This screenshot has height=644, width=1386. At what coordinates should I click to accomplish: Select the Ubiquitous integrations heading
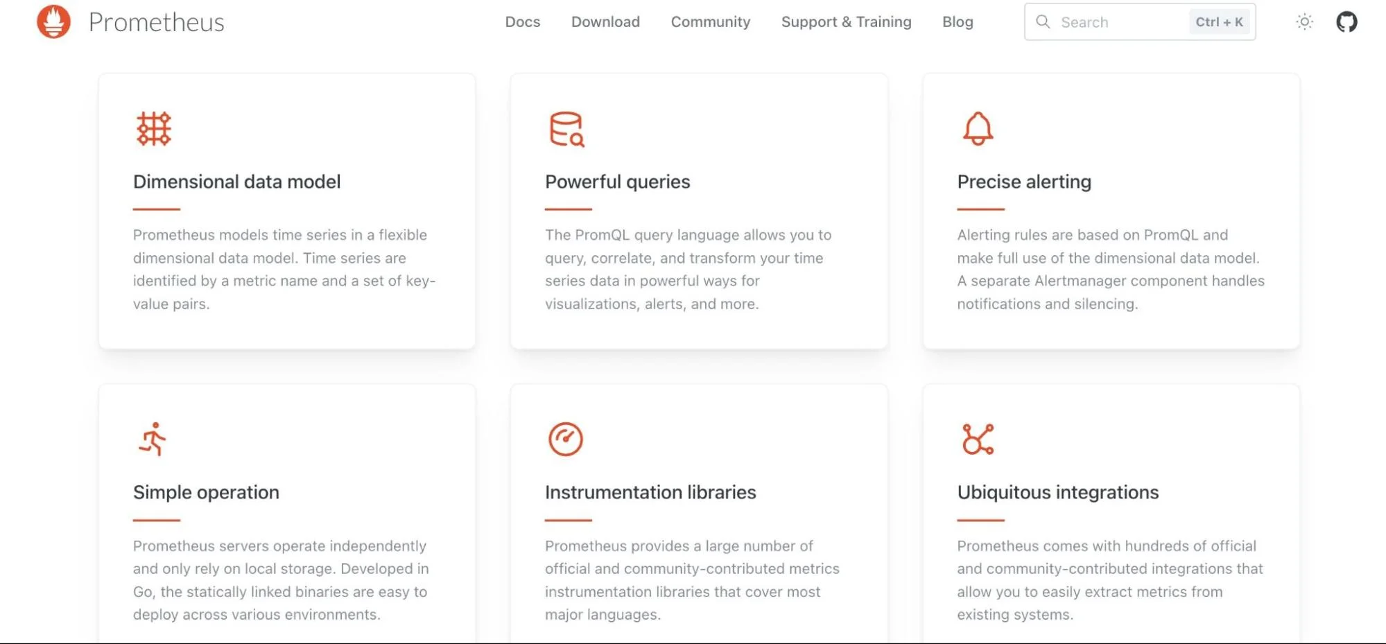pos(1057,492)
